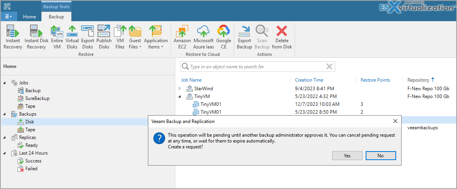Sort by Job Name column
Screen dimensions: 457x189
[x=191, y=80]
